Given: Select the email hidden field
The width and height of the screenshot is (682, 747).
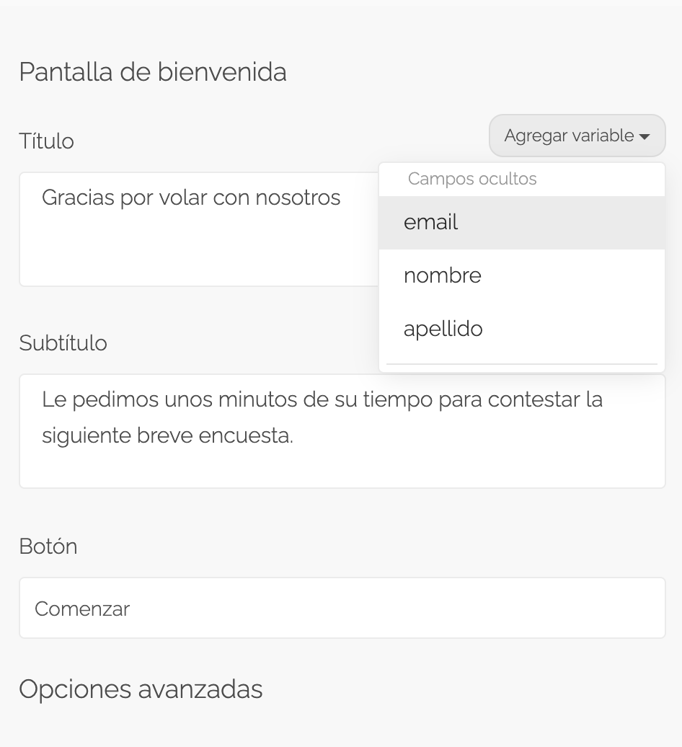Looking at the screenshot, I should 521,223.
